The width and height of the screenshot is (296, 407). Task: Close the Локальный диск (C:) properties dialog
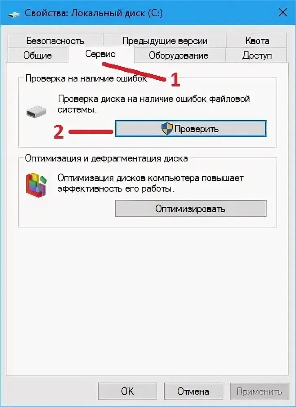click(x=283, y=13)
